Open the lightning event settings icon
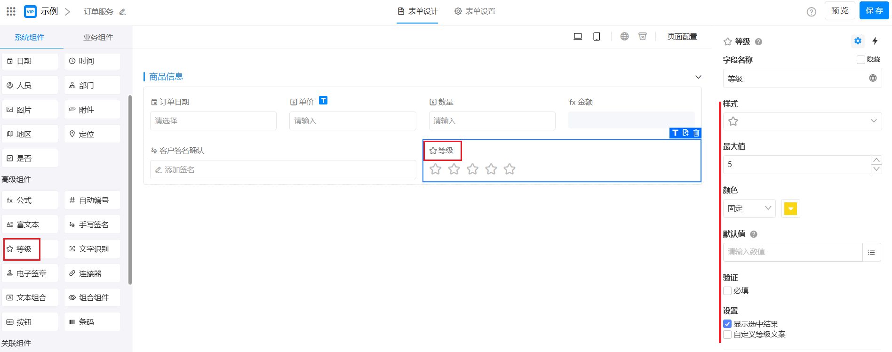The width and height of the screenshot is (892, 352). 875,41
